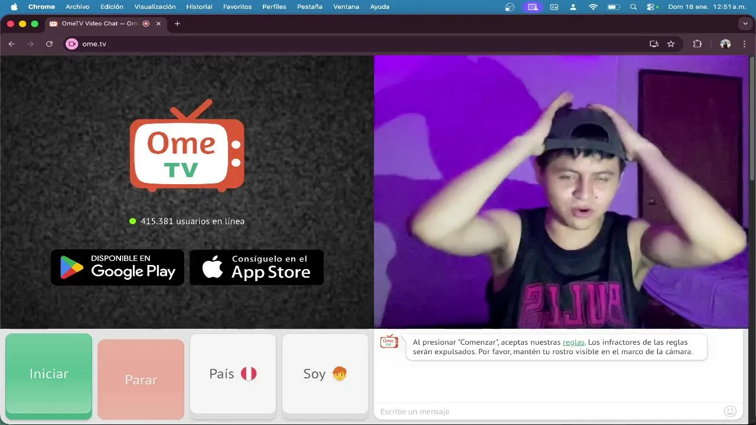
Task: Open Spotlight search magnifier icon
Action: tap(633, 7)
